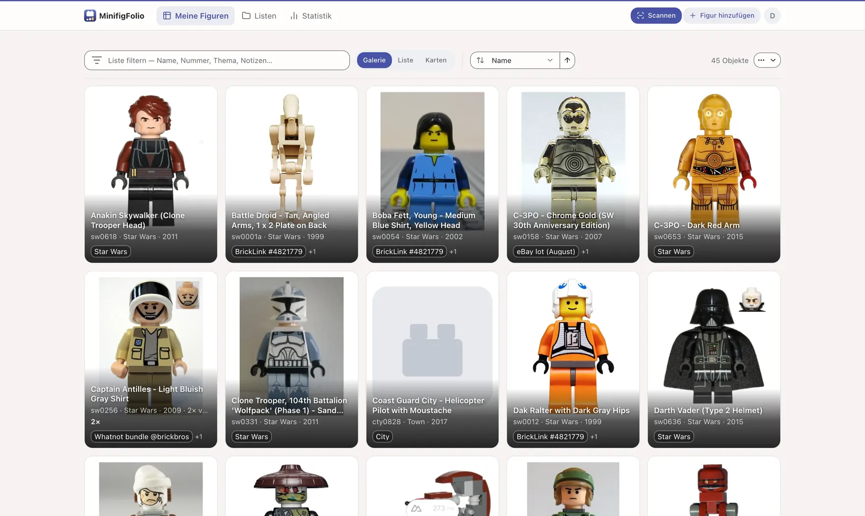
Task: Open the user avatar D menu
Action: point(772,16)
